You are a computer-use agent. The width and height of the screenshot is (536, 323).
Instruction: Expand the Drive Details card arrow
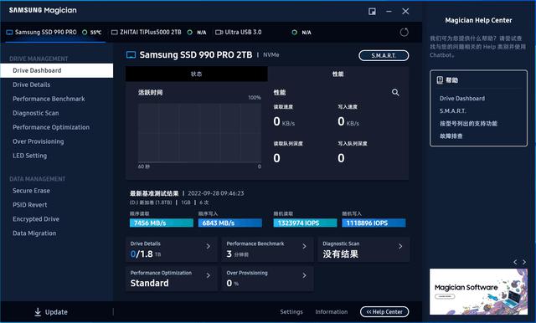(x=209, y=246)
